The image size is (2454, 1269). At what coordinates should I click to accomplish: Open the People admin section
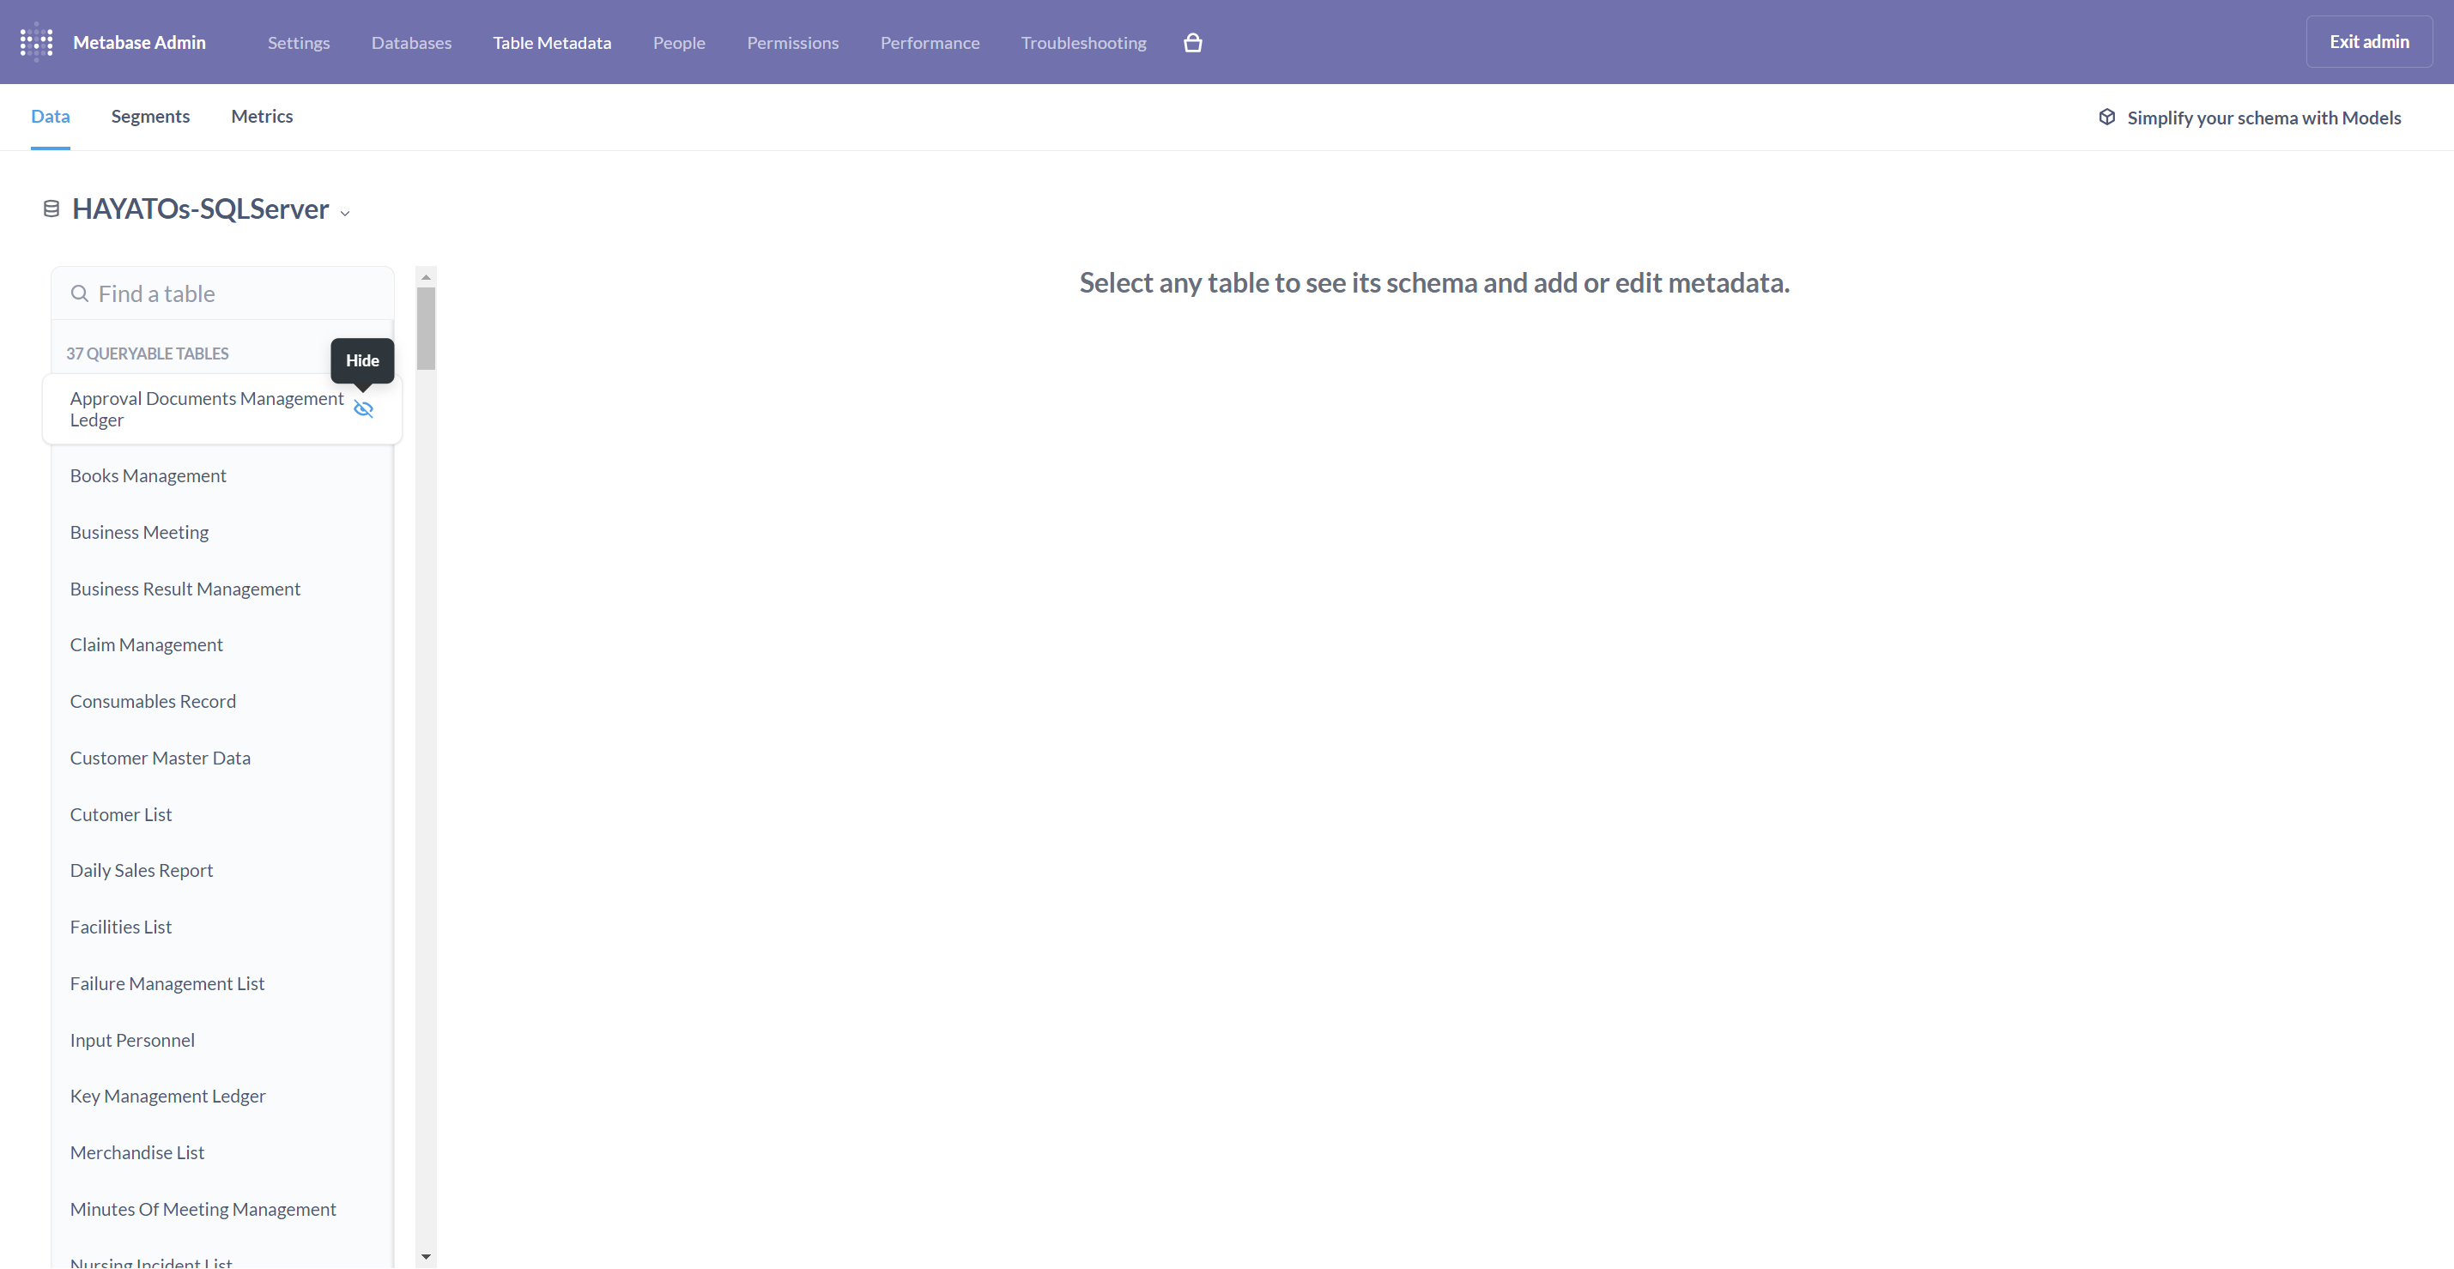[679, 43]
